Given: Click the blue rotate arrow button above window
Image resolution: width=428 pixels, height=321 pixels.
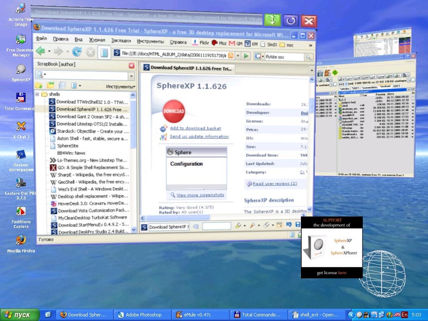Looking at the screenshot, I should point(291,20).
